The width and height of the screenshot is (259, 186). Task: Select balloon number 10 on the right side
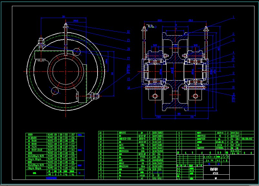pyautogui.click(x=233, y=87)
